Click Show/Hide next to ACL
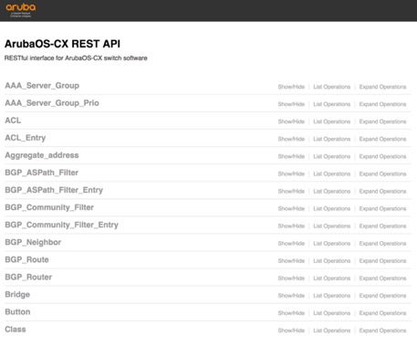Screen dimensions: 417x337 (291, 121)
